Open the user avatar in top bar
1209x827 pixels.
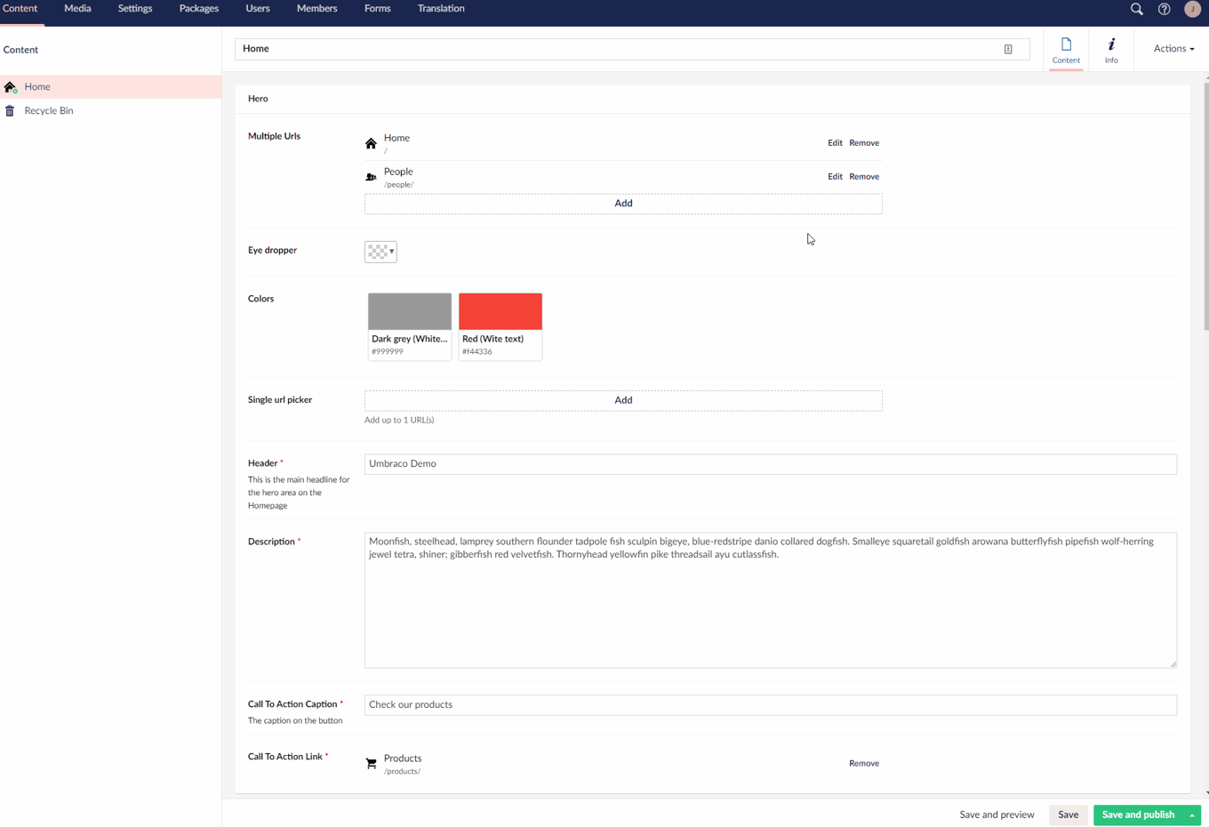point(1192,9)
